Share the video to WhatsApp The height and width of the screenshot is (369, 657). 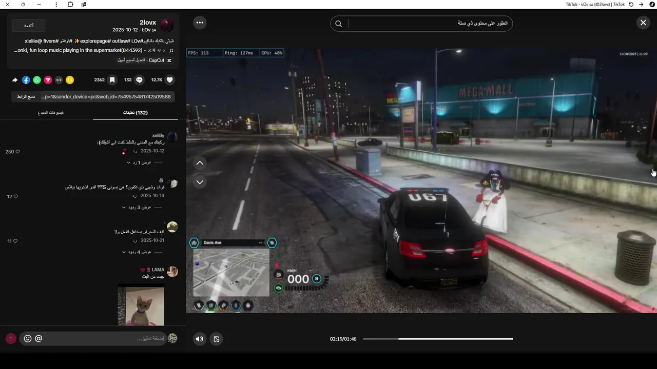tap(37, 80)
